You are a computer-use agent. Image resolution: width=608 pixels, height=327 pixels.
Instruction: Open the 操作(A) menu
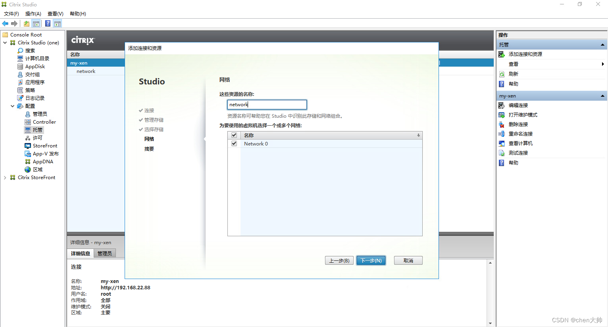click(33, 14)
